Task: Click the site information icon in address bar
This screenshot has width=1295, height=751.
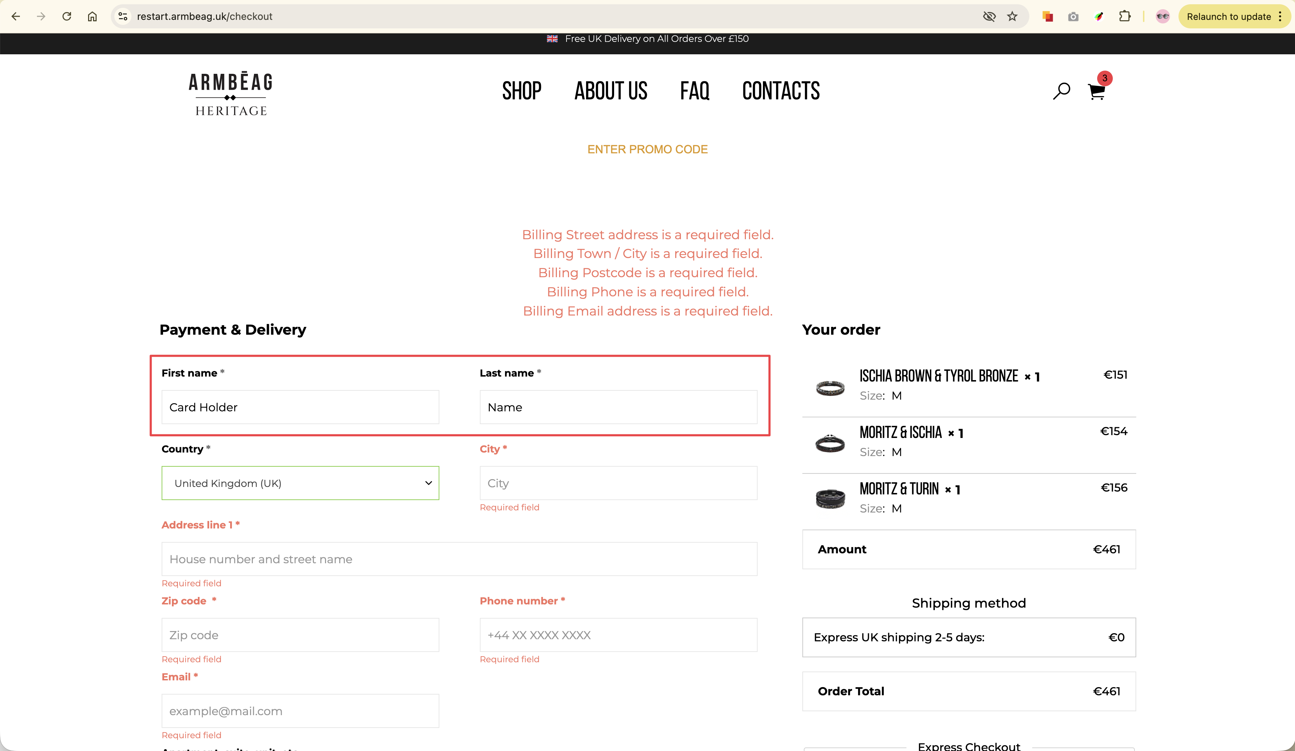Action: 123,16
